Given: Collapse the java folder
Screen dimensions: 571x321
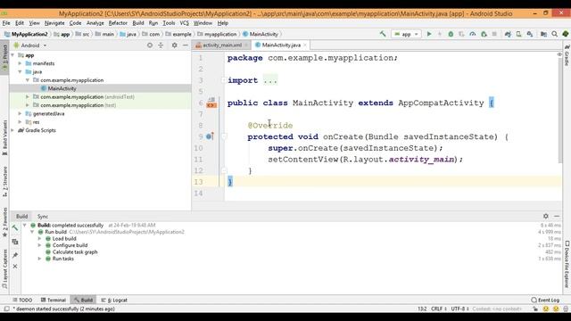Looking at the screenshot, I should pos(20,71).
